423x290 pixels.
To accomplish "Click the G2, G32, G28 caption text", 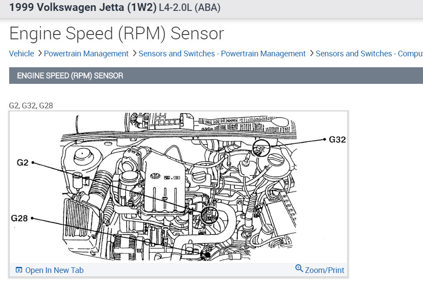I will tap(31, 105).
